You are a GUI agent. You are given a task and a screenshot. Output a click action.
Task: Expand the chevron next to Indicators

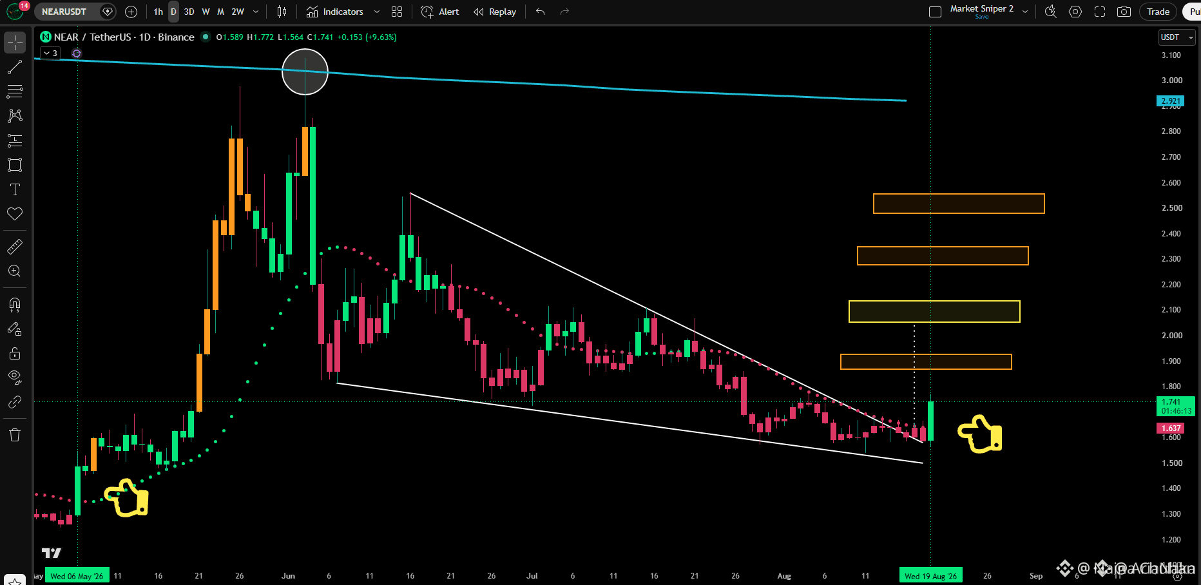coord(377,12)
